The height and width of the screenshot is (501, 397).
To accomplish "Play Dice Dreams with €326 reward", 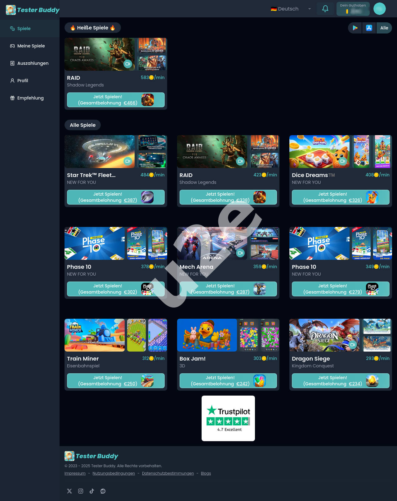I will click(x=341, y=197).
